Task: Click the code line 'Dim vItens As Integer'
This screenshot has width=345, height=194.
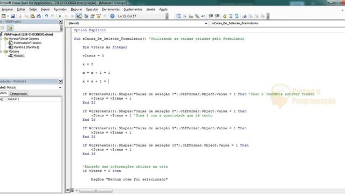Action: [x=105, y=47]
